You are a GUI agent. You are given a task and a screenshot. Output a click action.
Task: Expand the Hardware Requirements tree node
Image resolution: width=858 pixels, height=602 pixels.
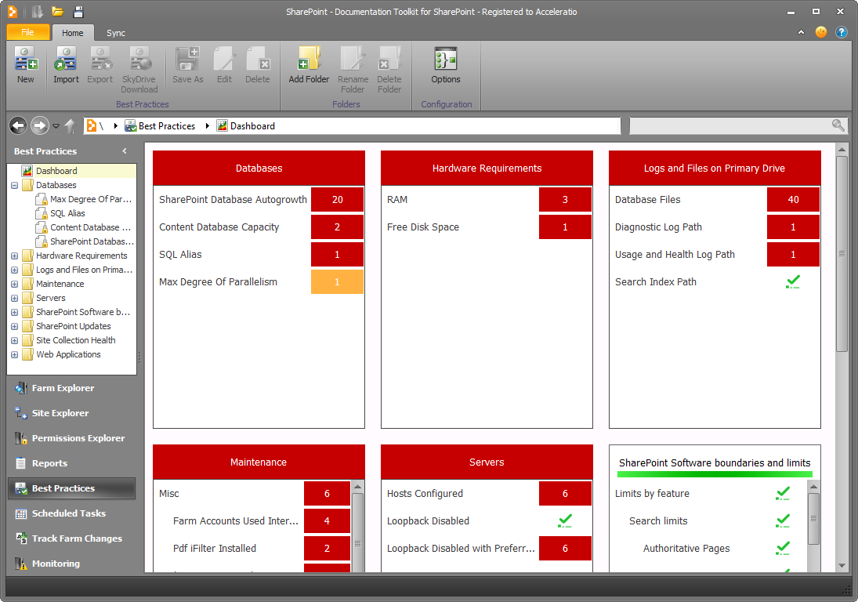[15, 256]
